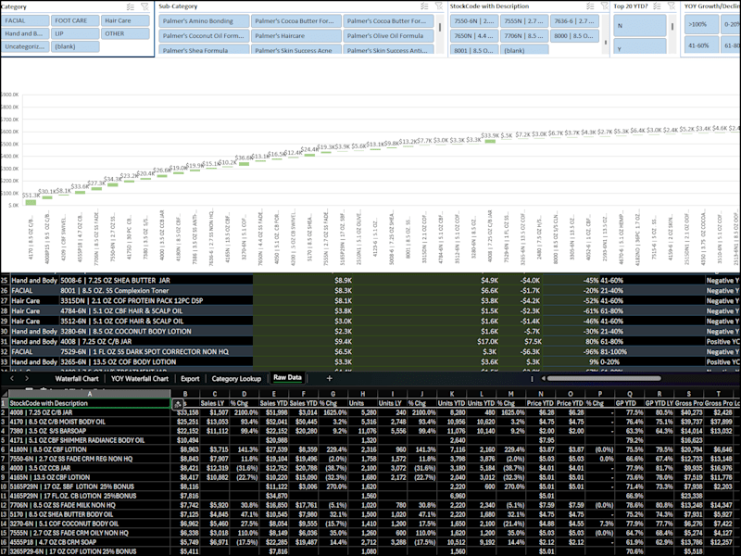Select Y in the Top 20 YTD slicer

click(640, 46)
